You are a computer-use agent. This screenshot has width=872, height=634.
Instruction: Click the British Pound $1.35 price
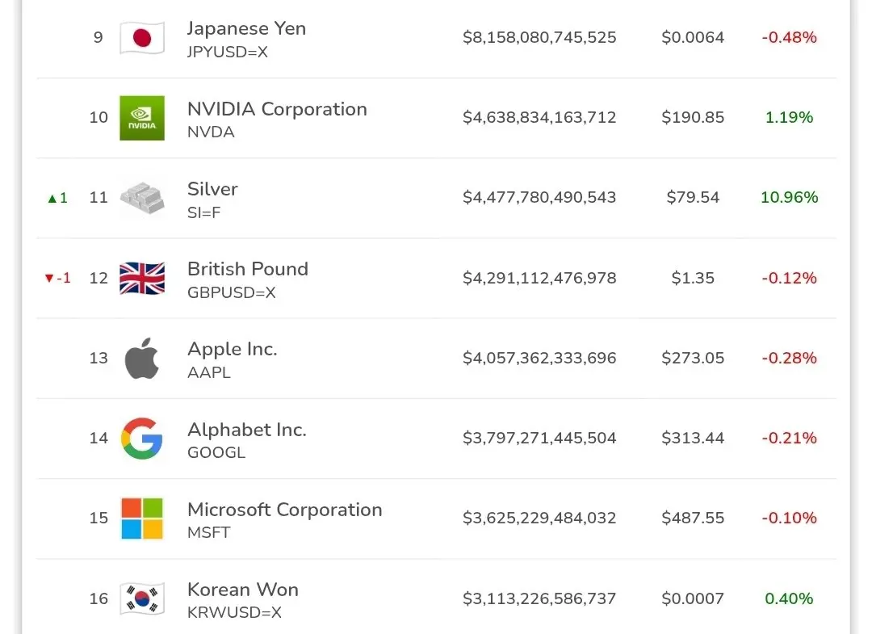tap(693, 278)
